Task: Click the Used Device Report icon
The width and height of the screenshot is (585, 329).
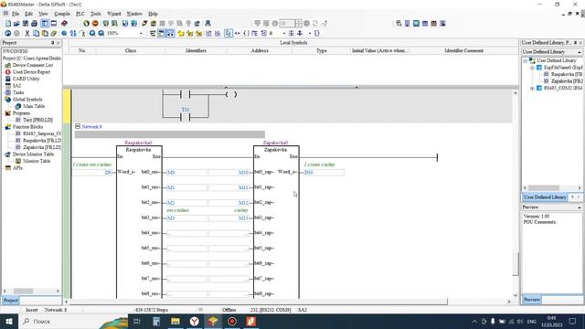Action: coord(8,71)
